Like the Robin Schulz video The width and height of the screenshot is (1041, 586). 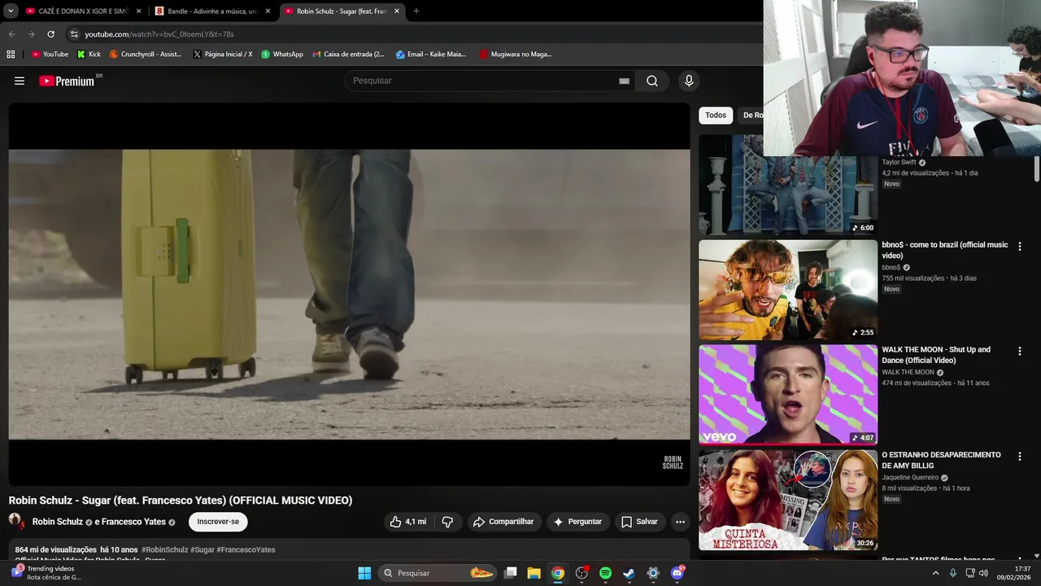408,522
